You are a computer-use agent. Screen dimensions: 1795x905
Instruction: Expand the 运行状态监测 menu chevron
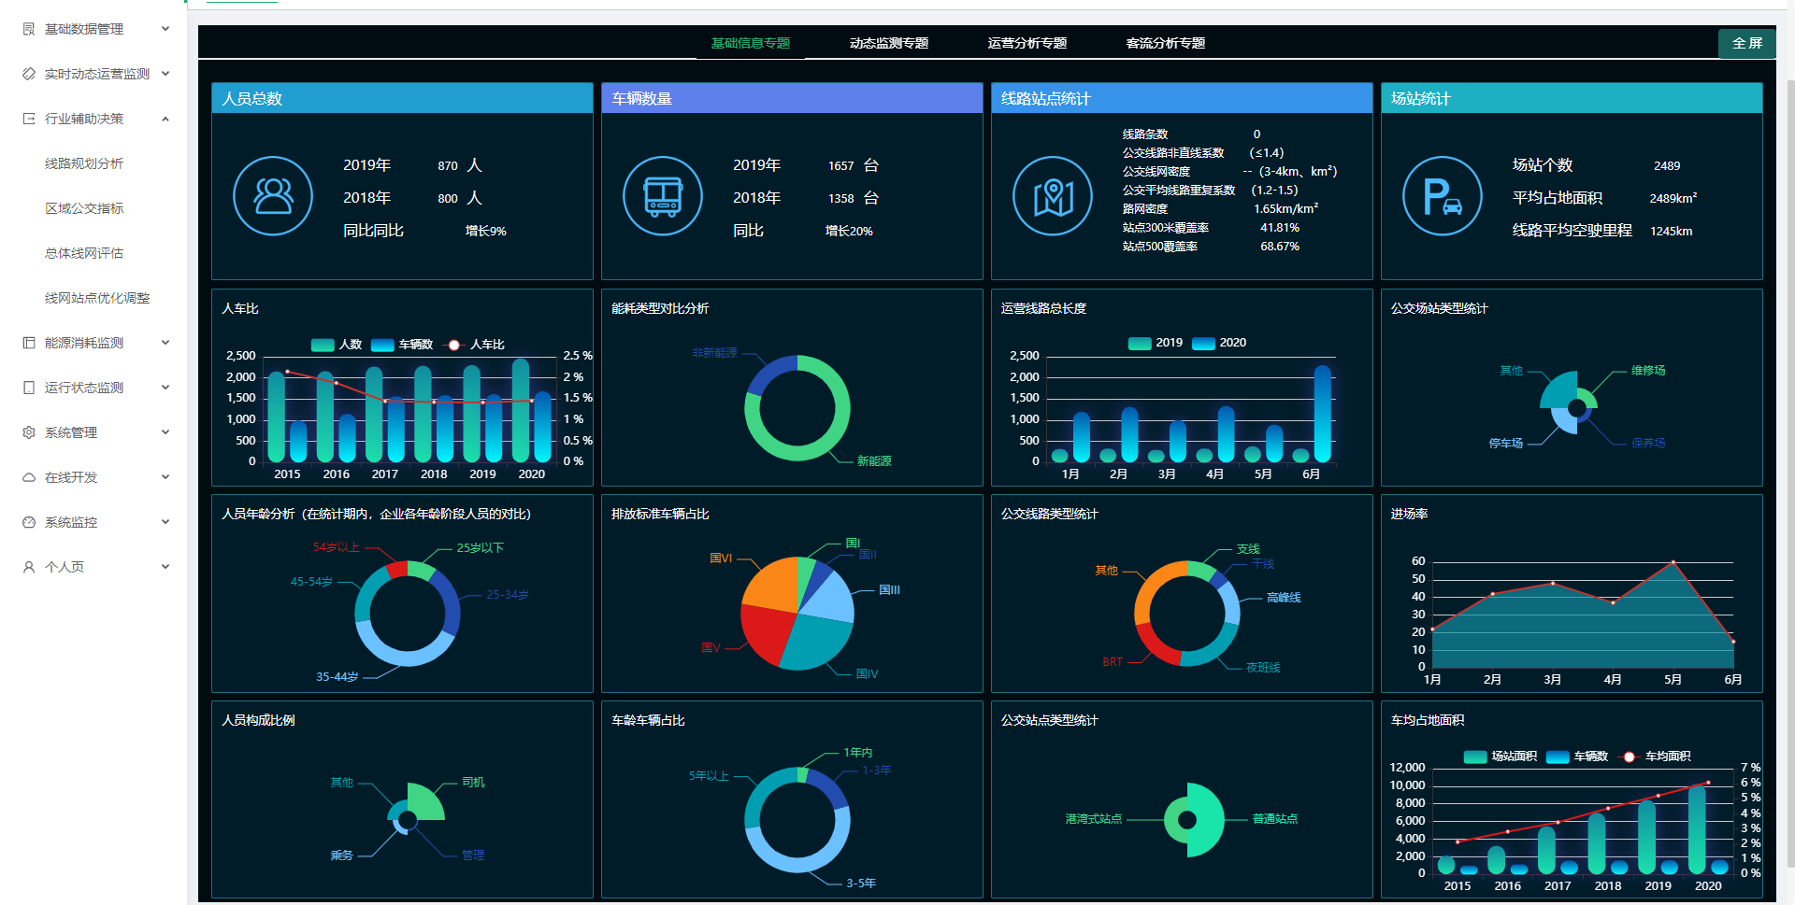(165, 388)
